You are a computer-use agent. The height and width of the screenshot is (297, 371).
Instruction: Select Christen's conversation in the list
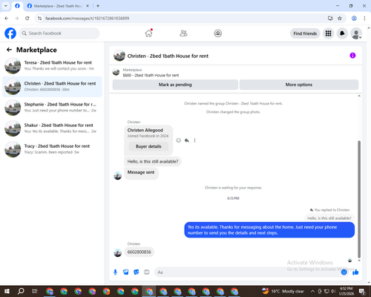click(x=52, y=87)
